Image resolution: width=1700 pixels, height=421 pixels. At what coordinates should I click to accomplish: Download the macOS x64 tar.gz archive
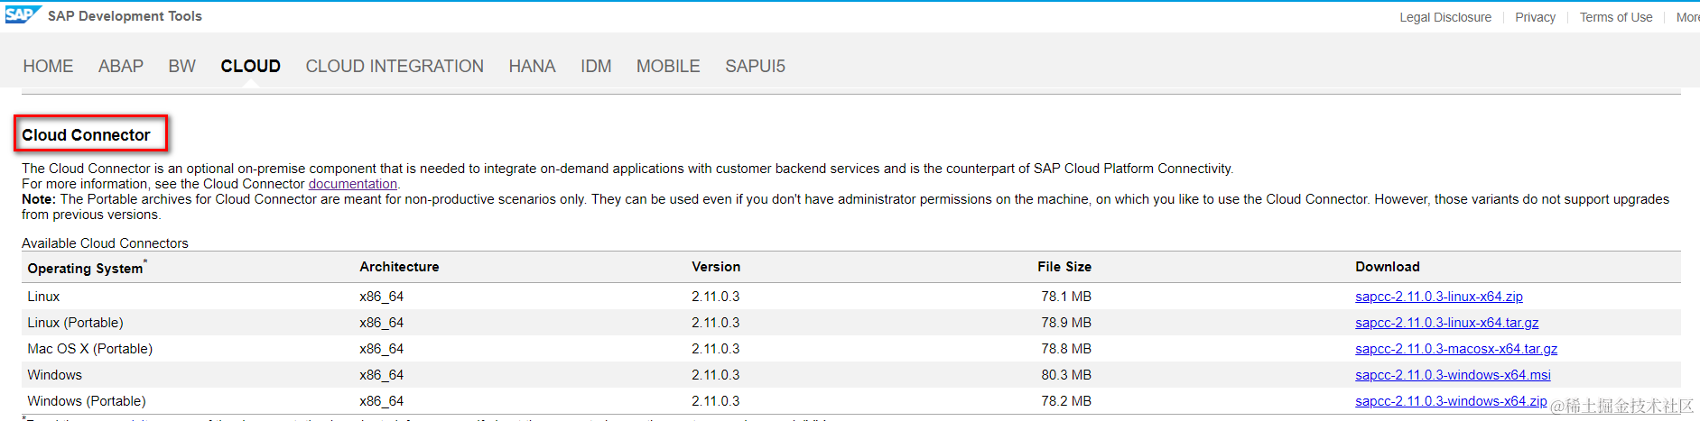(1455, 349)
